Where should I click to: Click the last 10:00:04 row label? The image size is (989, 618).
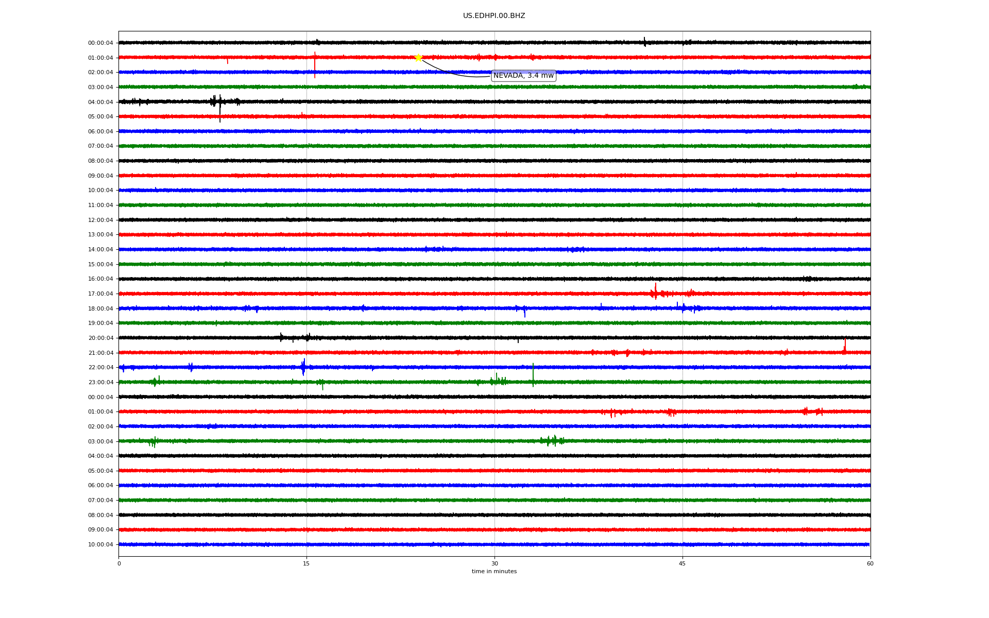(x=100, y=545)
